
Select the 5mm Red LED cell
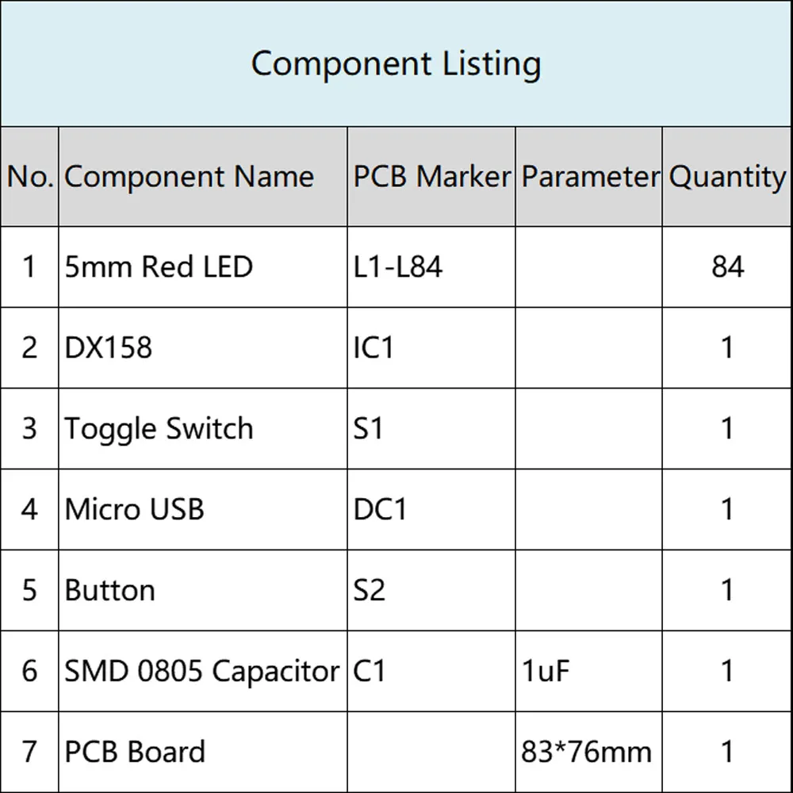coord(203,266)
